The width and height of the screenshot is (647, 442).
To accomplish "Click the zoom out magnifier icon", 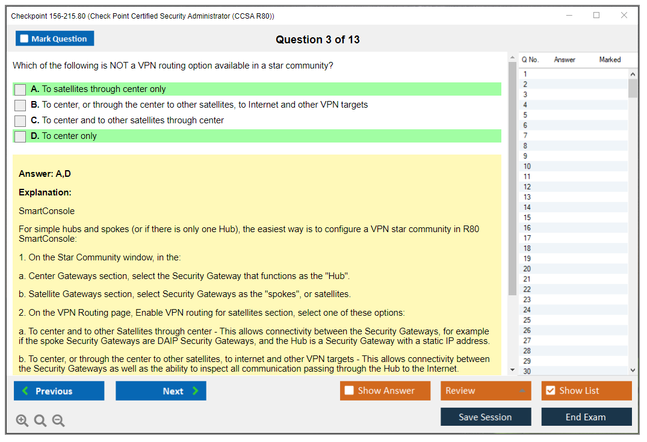I will (x=58, y=420).
